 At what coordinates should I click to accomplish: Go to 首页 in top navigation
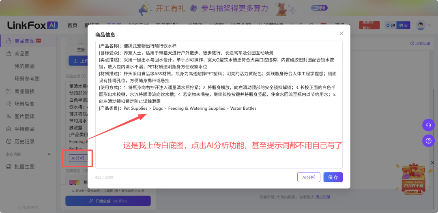click(x=72, y=25)
